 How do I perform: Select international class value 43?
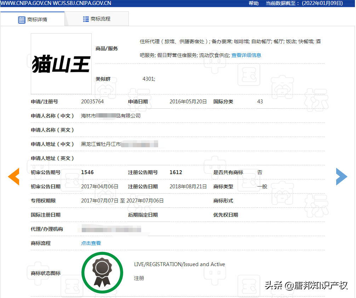click(260, 102)
